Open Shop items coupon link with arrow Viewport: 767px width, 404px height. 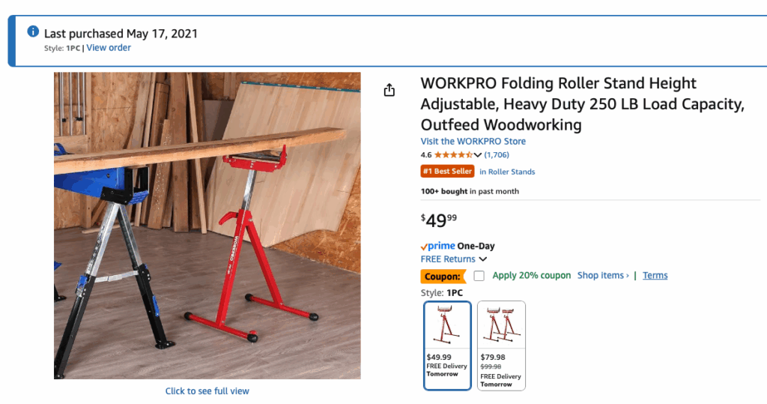(603, 276)
